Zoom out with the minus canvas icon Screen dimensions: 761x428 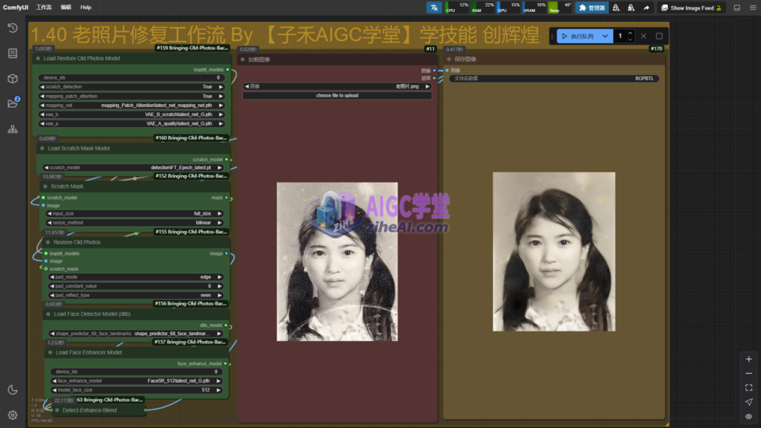pos(749,373)
